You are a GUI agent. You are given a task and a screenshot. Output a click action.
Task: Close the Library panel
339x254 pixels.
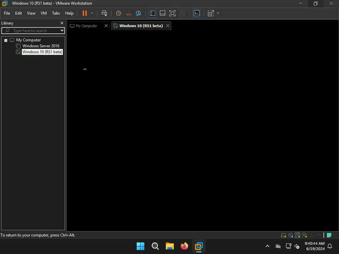(x=62, y=23)
